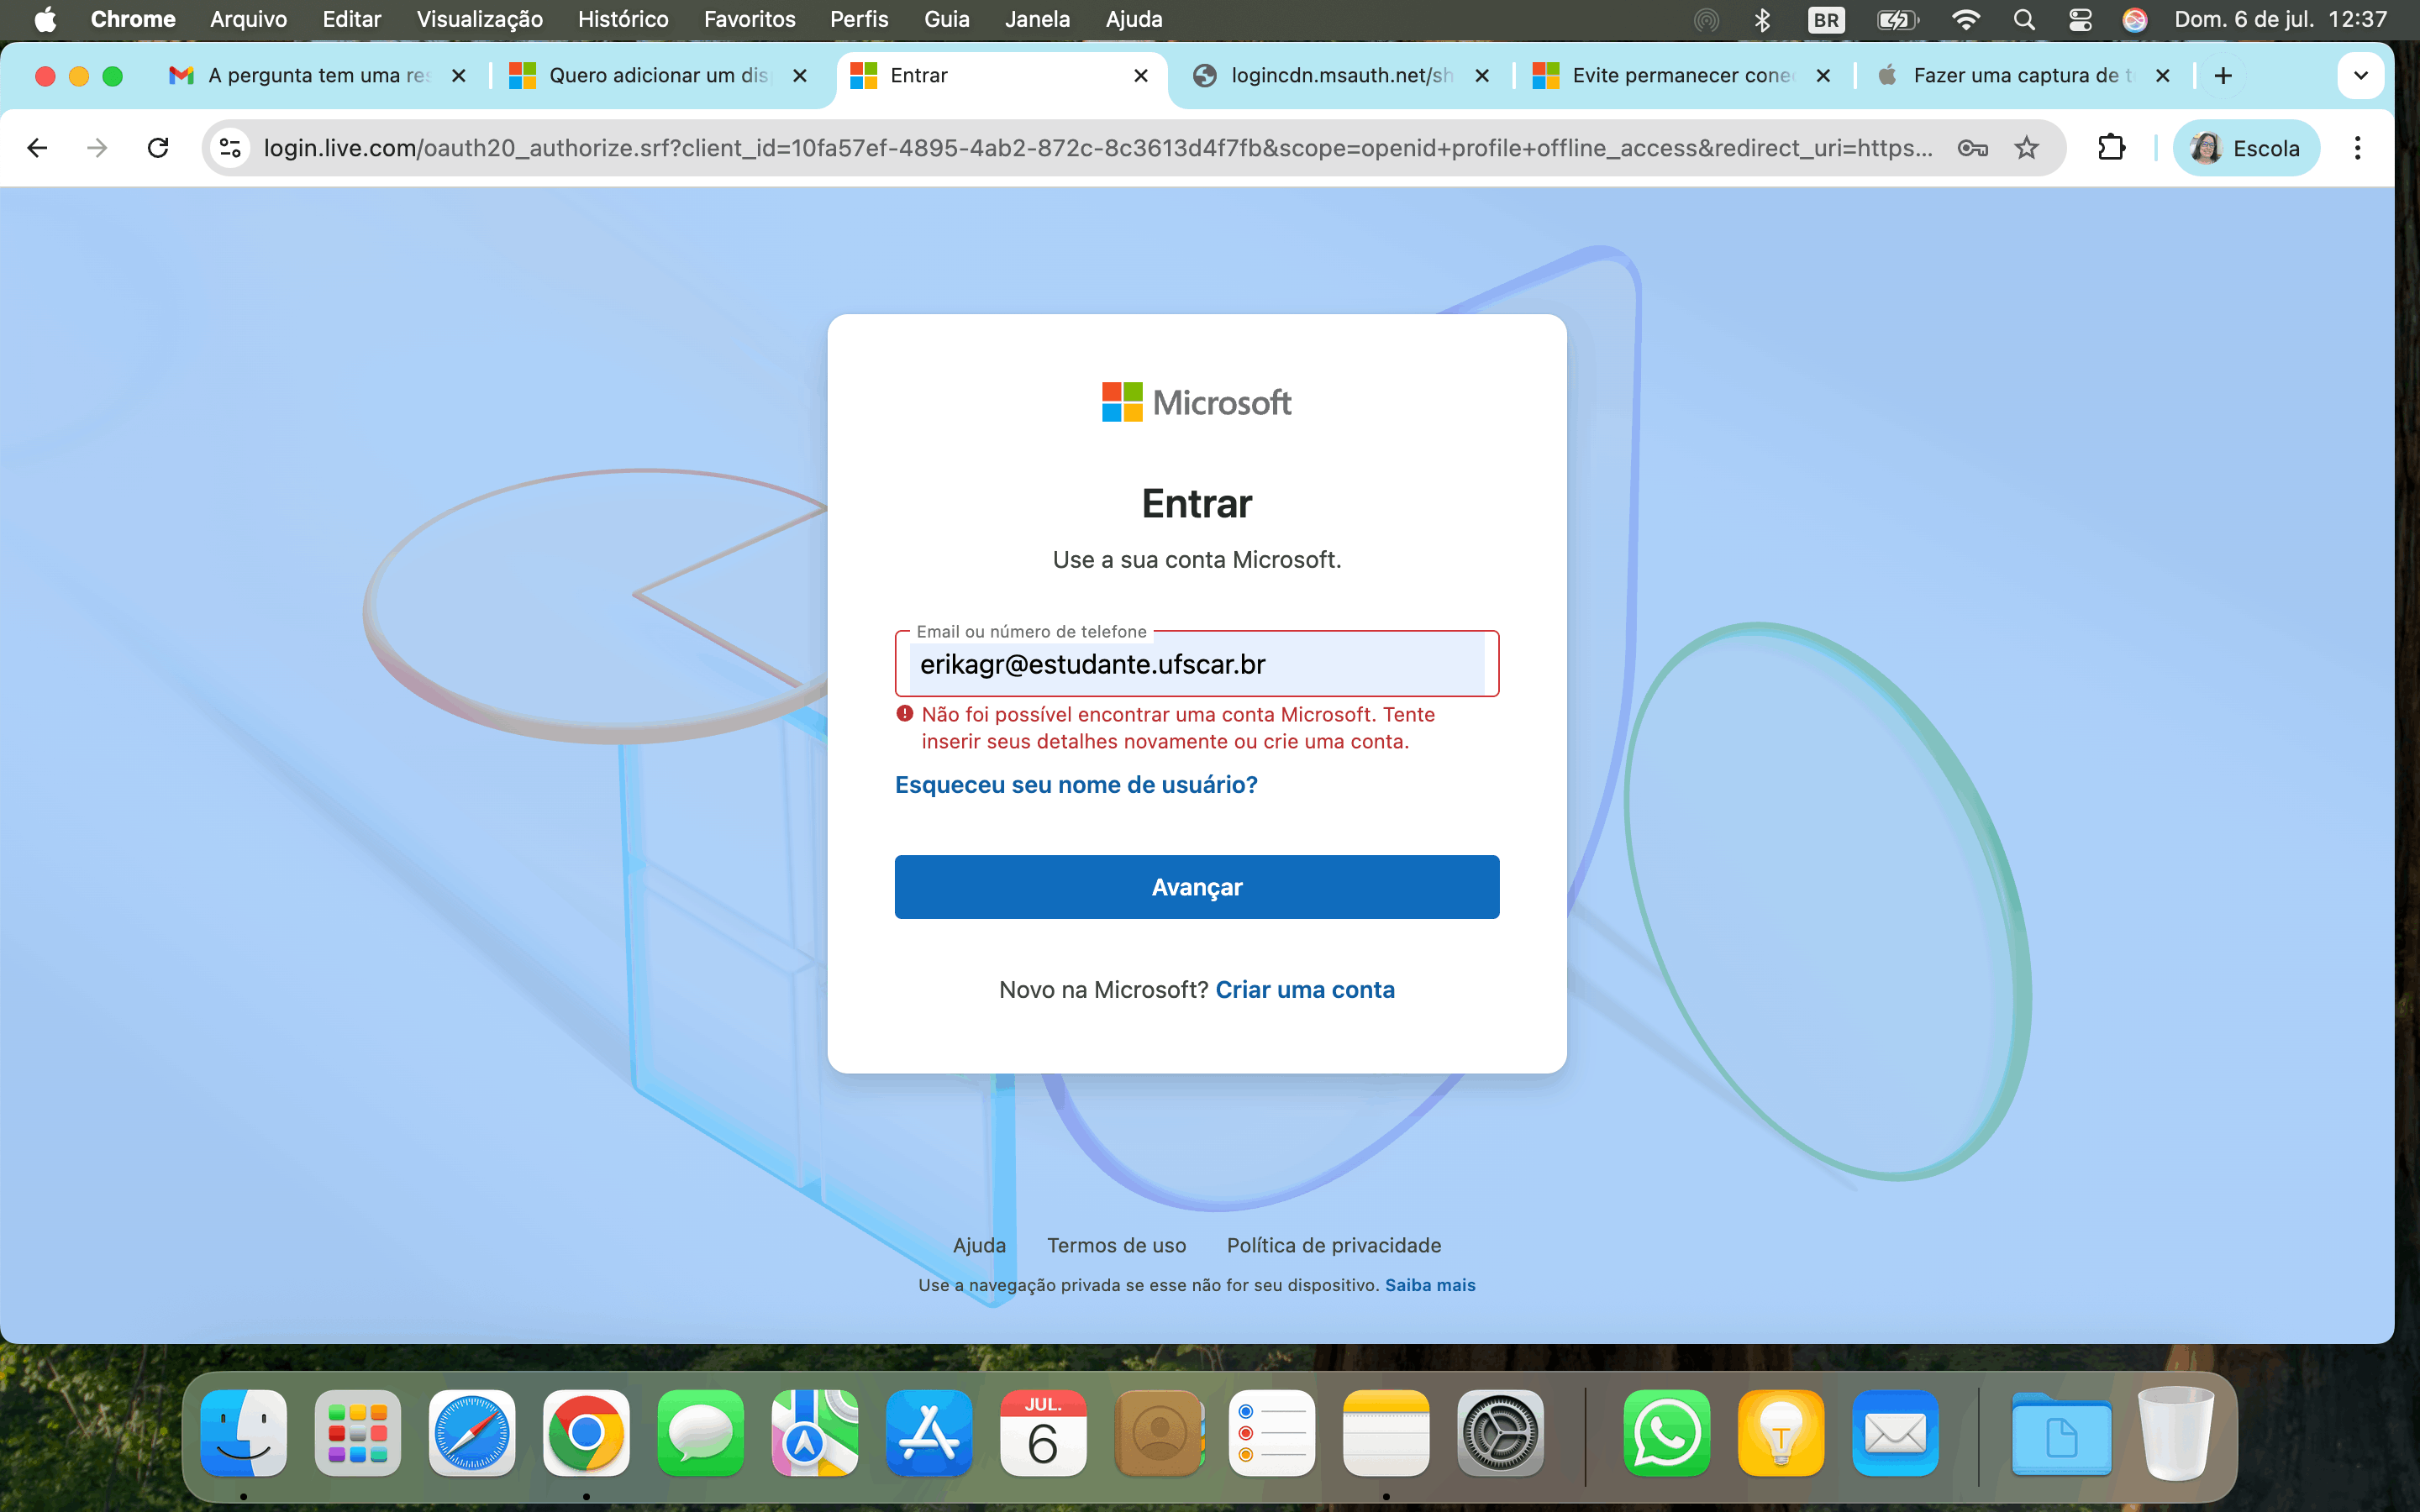This screenshot has height=1512, width=2420.
Task: Expand the tab search dropdown chevron
Action: click(2360, 76)
